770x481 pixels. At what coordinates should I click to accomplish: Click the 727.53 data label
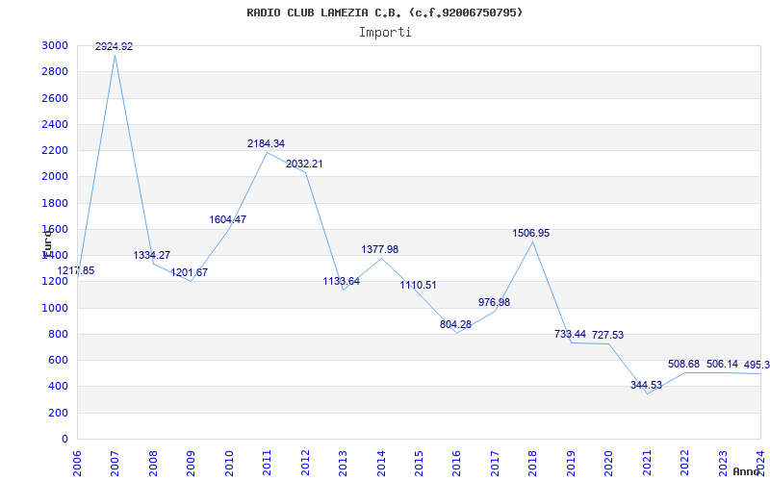(608, 335)
